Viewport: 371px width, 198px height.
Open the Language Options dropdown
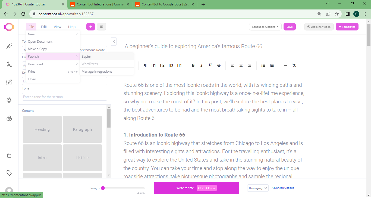(x=265, y=27)
